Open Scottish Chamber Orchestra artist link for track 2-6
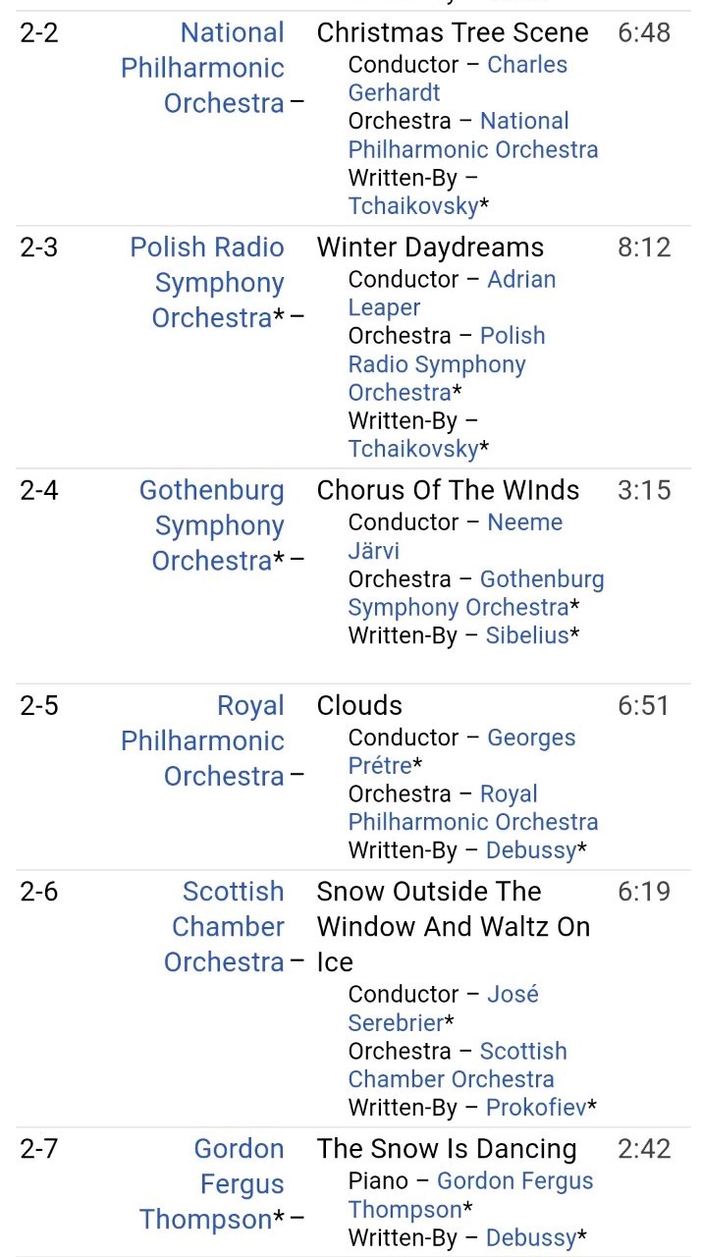702x1257 pixels. (x=224, y=926)
